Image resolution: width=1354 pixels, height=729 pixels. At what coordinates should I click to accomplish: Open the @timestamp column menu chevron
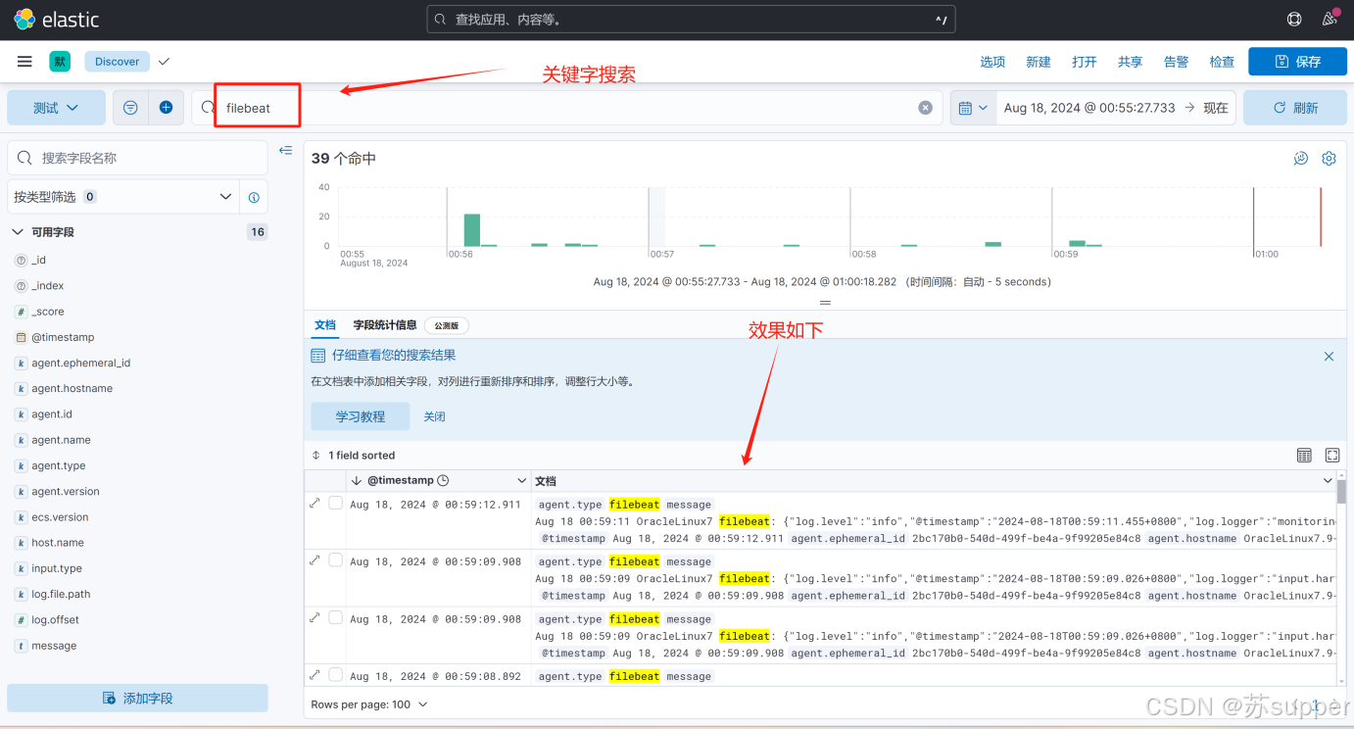click(x=521, y=481)
